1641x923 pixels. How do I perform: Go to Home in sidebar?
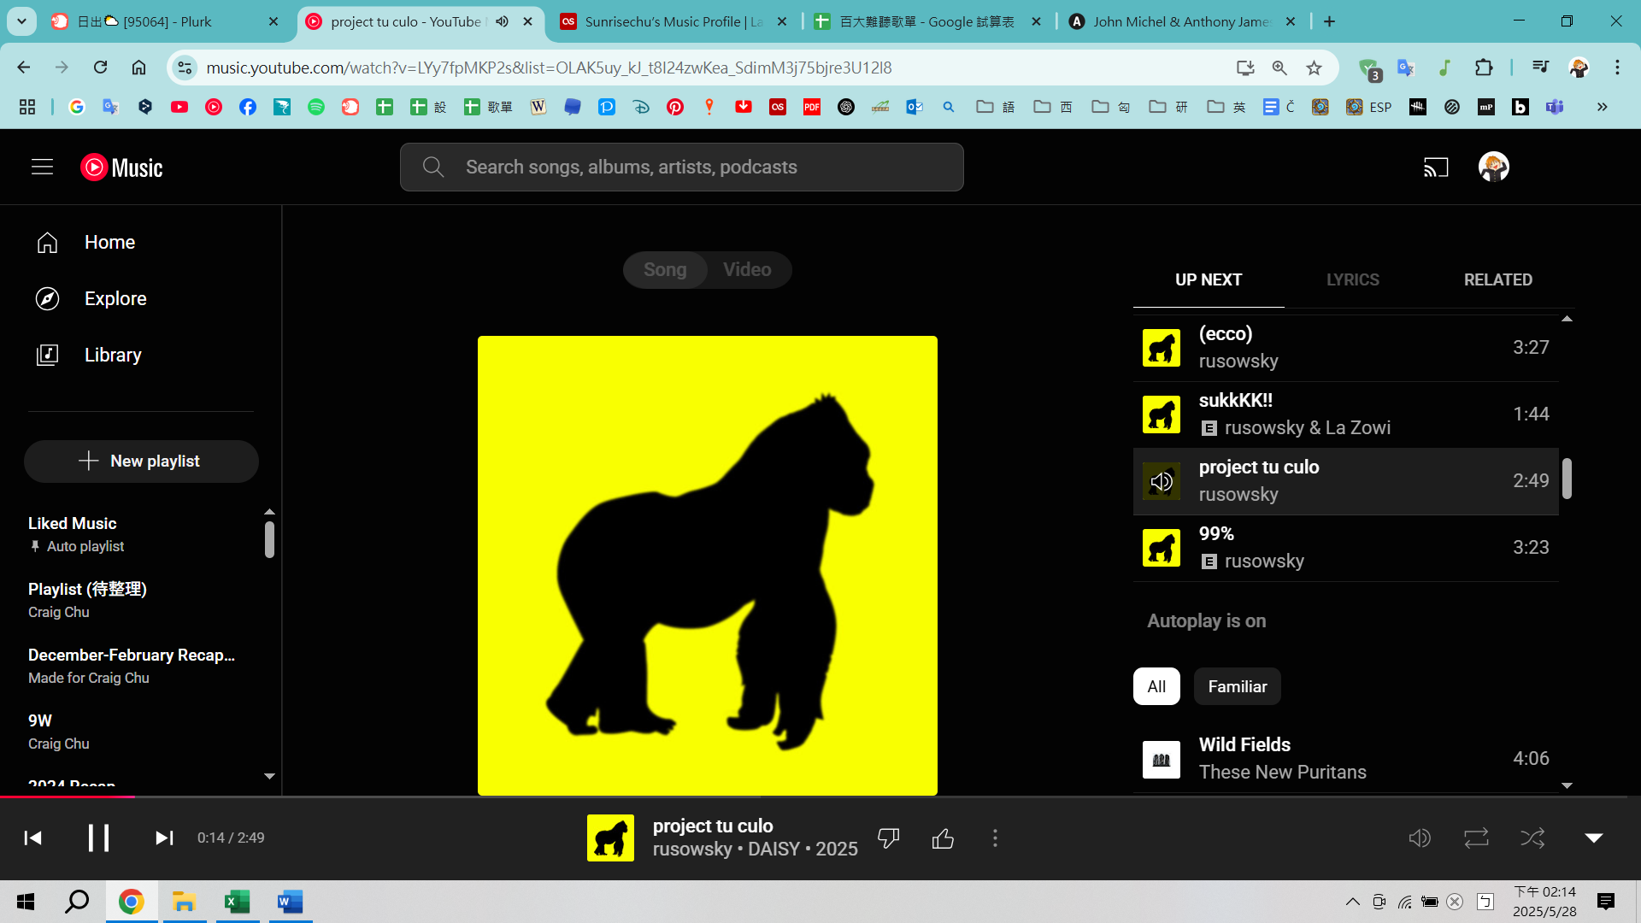(x=141, y=243)
